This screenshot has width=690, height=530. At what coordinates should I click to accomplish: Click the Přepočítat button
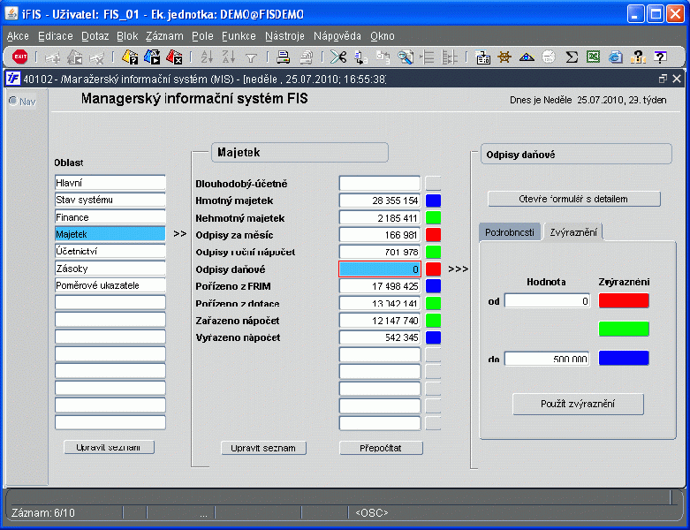point(381,448)
